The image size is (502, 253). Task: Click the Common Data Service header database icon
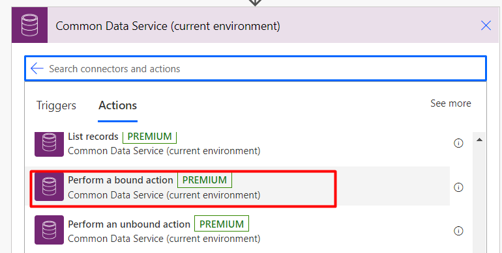click(x=29, y=25)
